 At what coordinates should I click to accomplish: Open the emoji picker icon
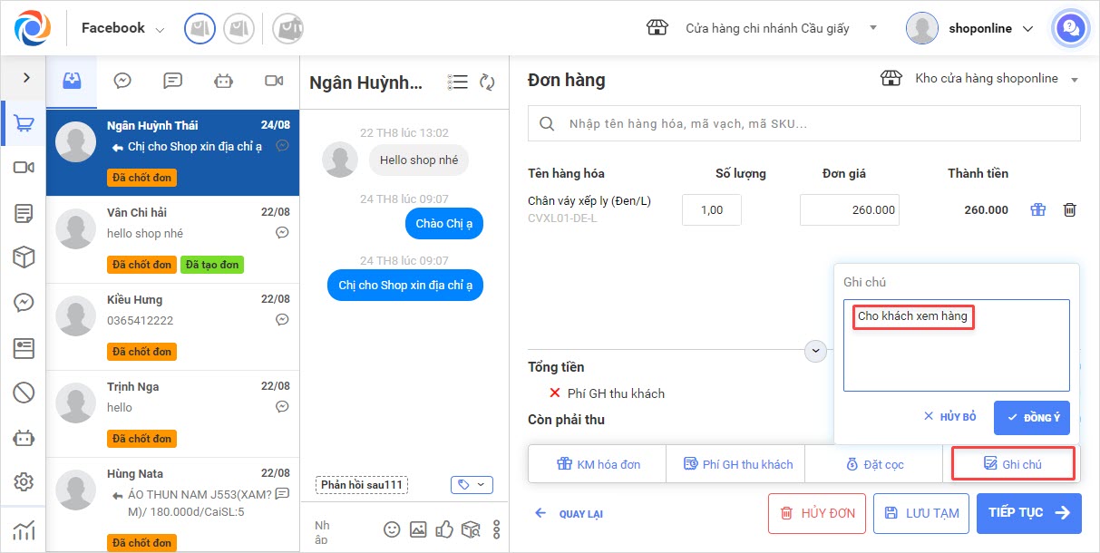pos(392,529)
